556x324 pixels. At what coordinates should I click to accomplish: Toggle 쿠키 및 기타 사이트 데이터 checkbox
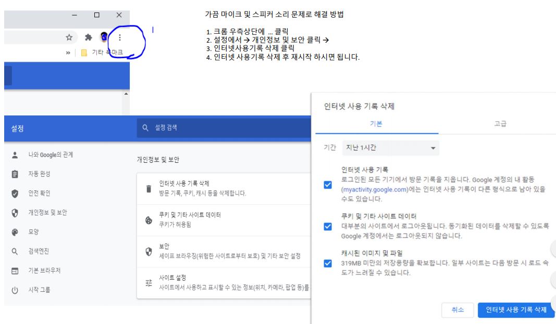[327, 226]
